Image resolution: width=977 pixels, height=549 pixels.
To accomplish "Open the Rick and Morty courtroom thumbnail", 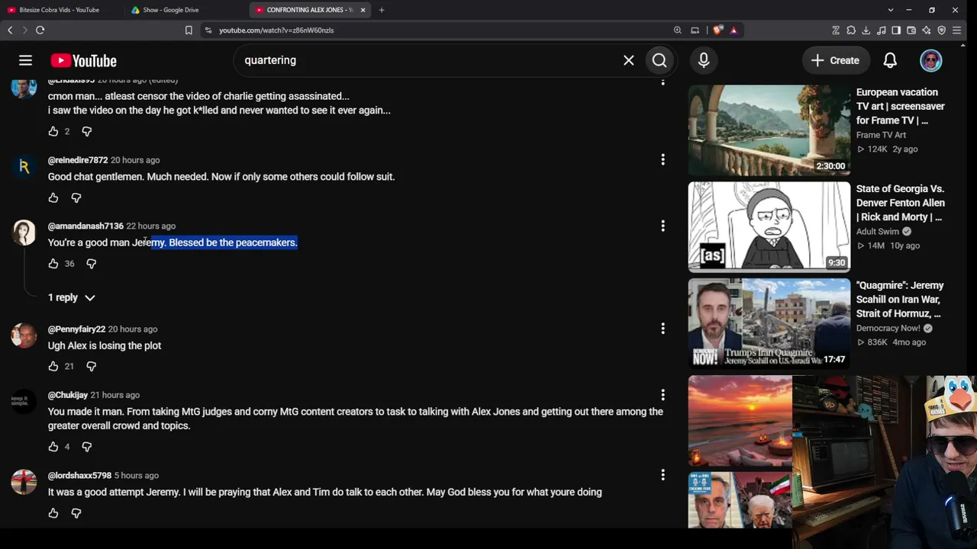I will 769,226.
